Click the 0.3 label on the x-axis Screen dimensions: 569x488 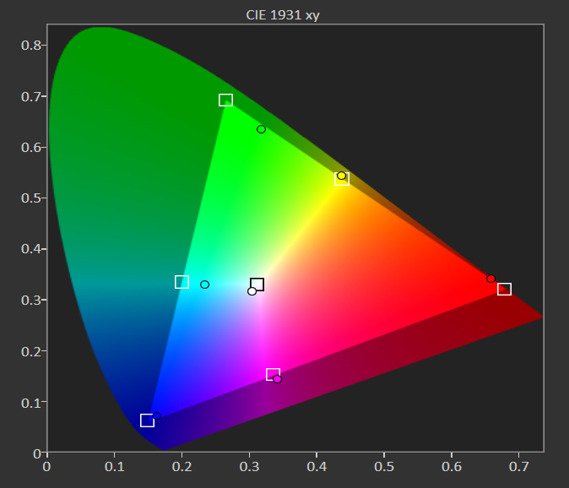tap(249, 467)
